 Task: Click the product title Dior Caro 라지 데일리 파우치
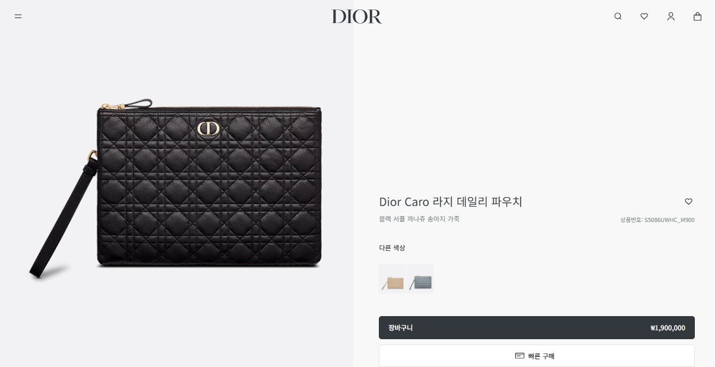click(x=451, y=201)
